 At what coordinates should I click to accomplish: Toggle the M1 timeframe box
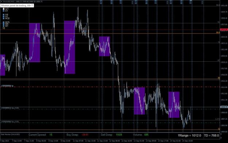click(x=4, y=26)
